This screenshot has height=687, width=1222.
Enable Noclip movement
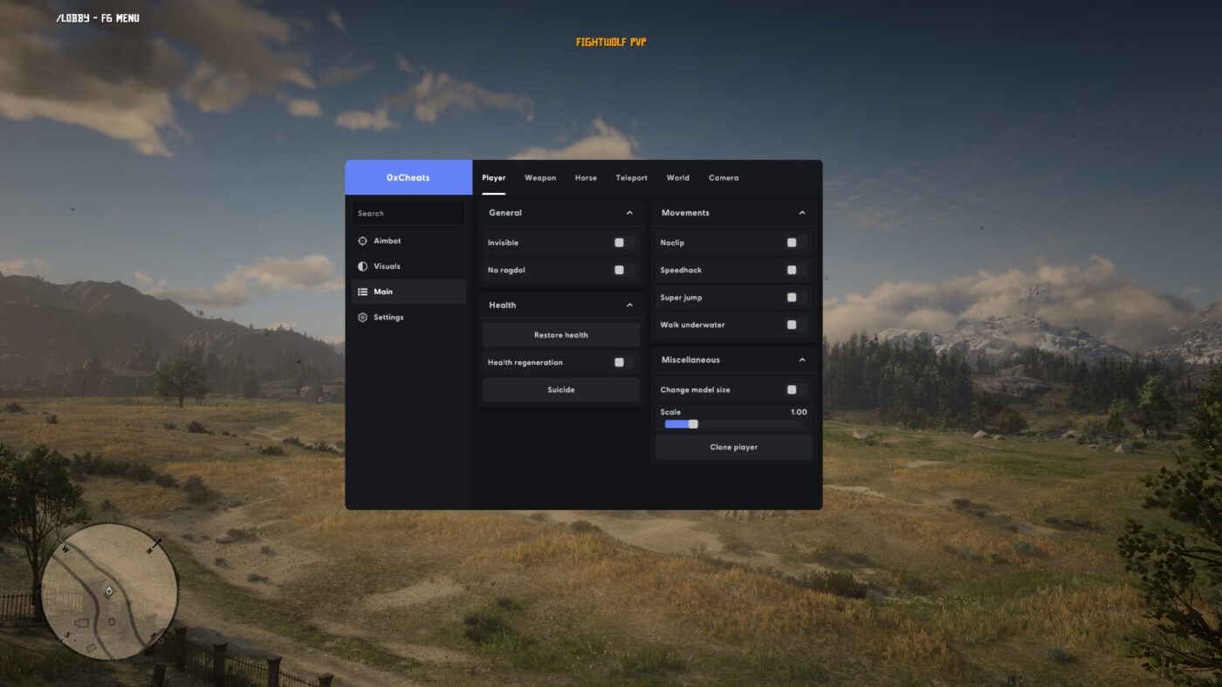click(x=792, y=242)
